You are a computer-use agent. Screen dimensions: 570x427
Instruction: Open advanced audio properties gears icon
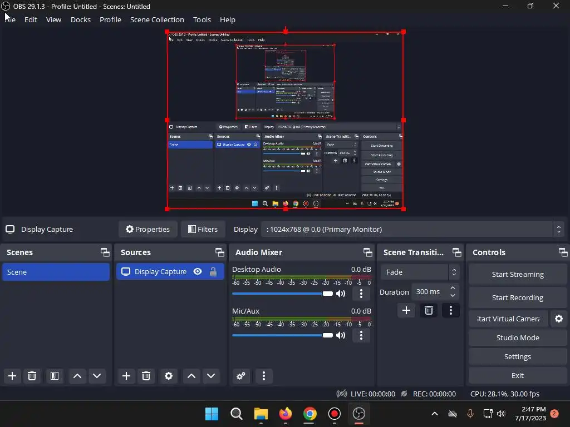click(241, 376)
